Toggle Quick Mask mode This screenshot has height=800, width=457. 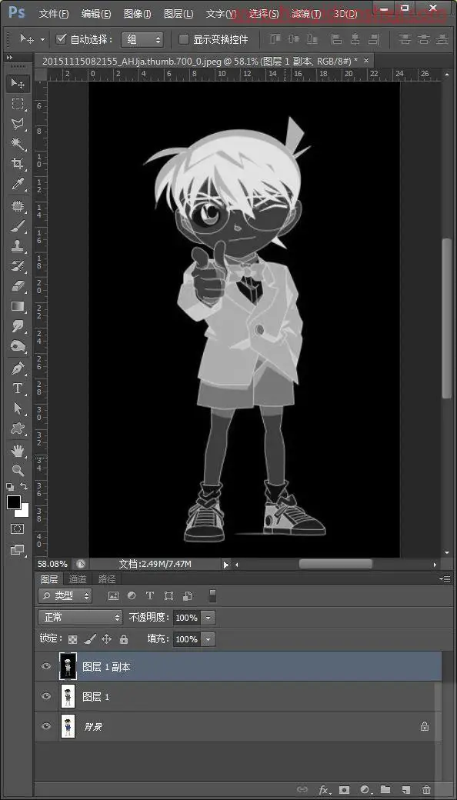[x=18, y=528]
